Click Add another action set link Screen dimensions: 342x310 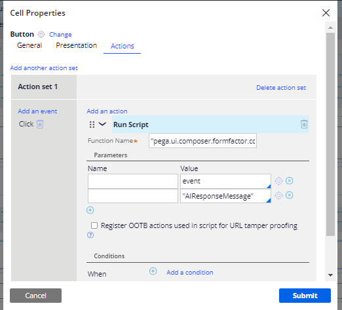point(44,68)
